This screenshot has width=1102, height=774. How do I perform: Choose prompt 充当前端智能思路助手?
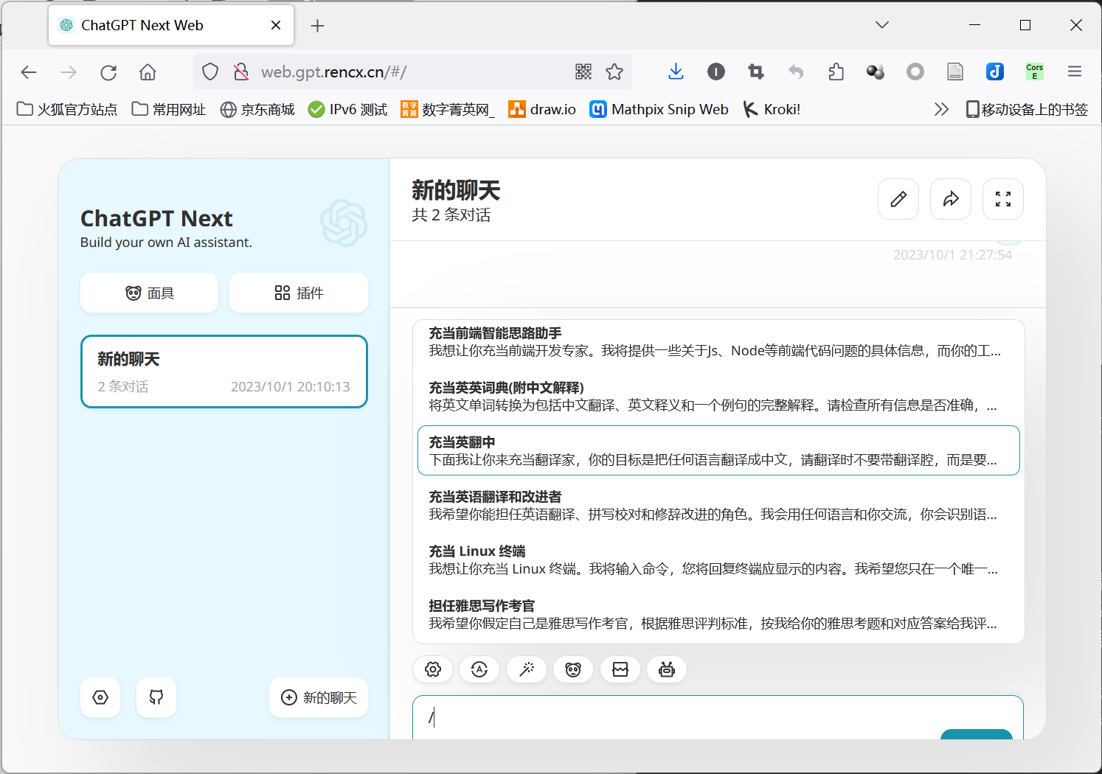(718, 342)
